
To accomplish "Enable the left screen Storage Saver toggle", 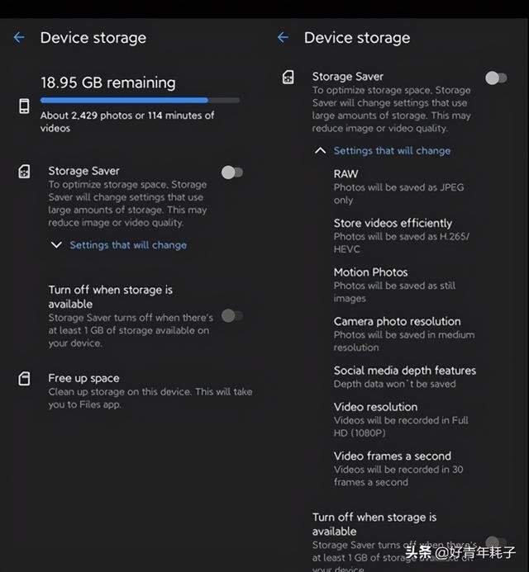I will click(232, 173).
